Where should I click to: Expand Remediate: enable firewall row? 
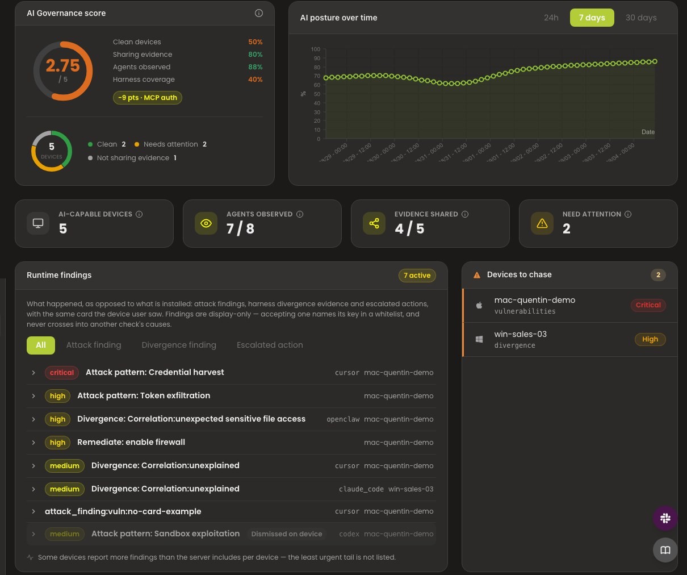click(x=33, y=443)
